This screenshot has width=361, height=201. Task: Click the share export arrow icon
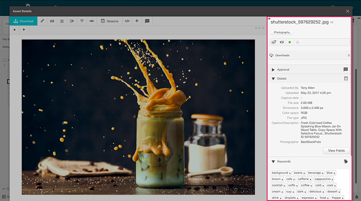(x=72, y=21)
